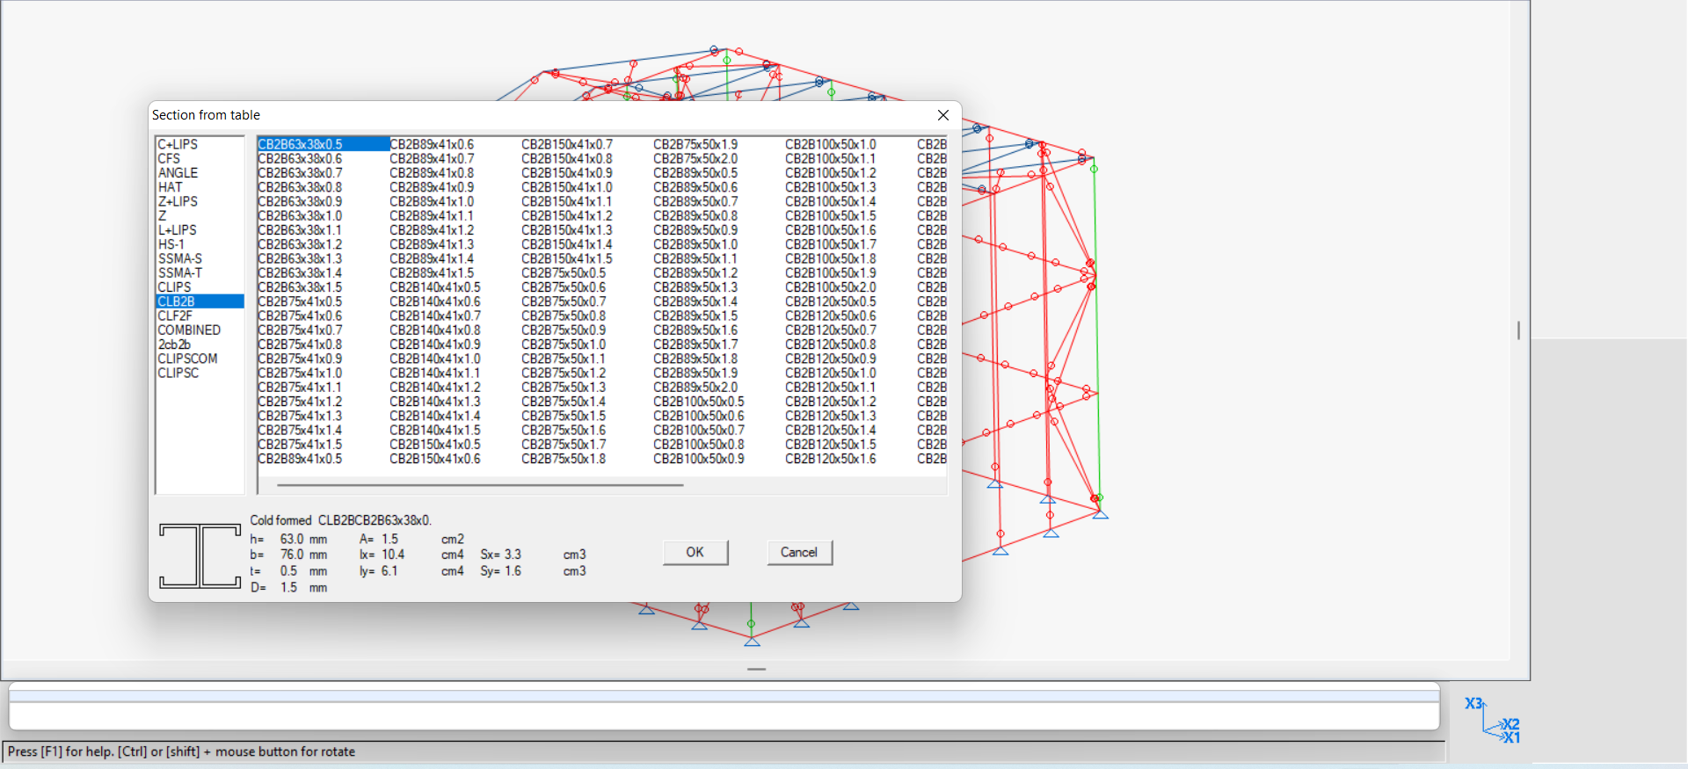Select section CB2B120x50x1.6
The image size is (1688, 769).
point(831,459)
